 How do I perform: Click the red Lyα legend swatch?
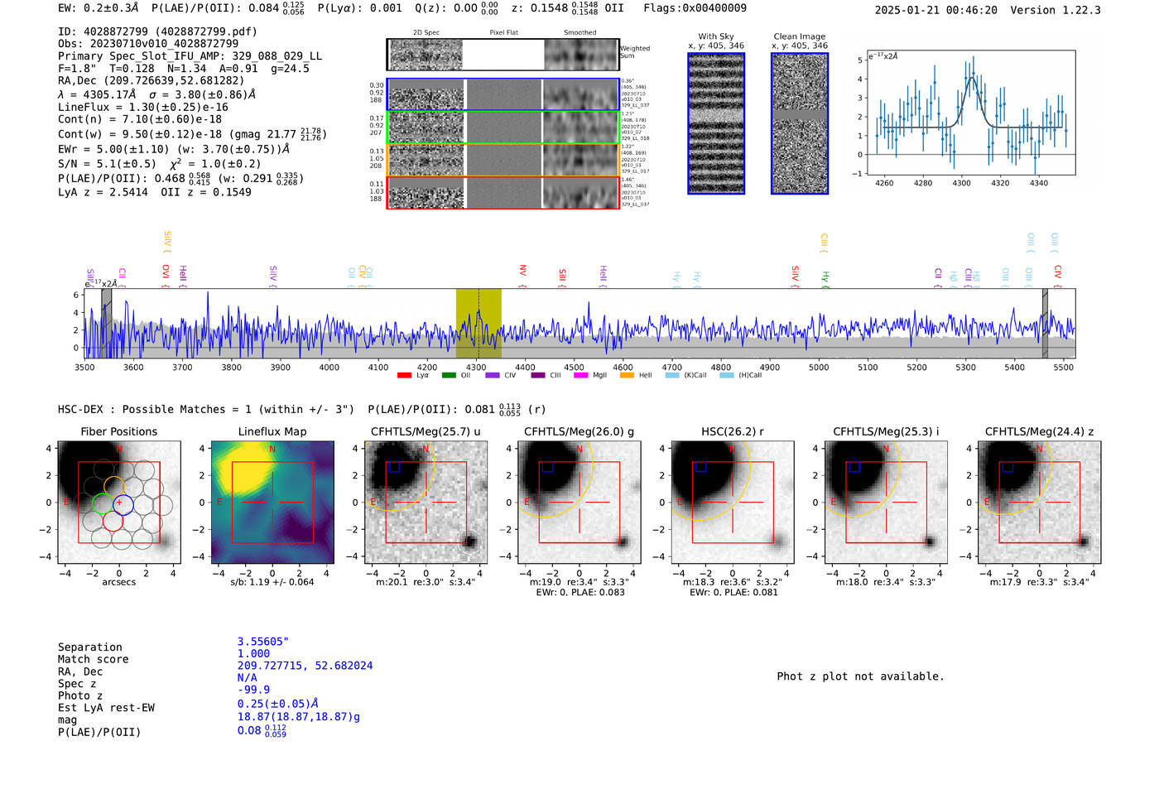click(x=404, y=376)
